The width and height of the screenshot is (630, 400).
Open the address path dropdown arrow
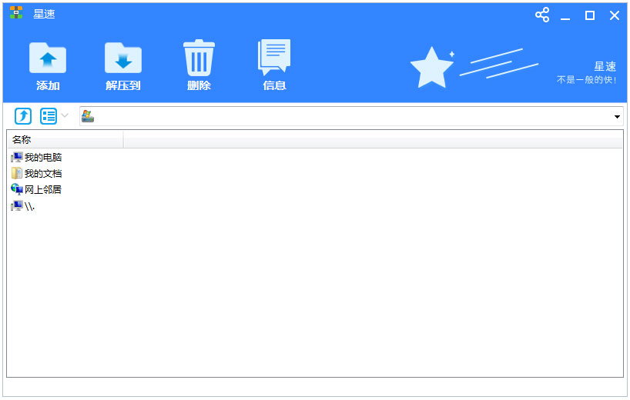point(617,117)
